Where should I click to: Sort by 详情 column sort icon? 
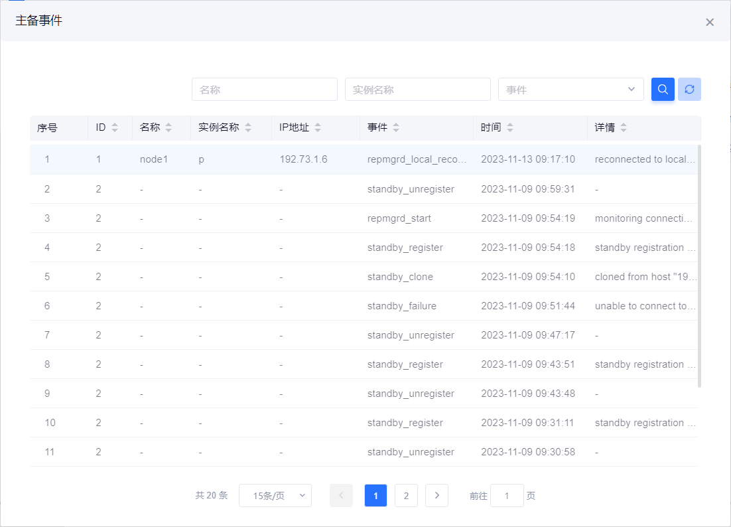tap(624, 127)
